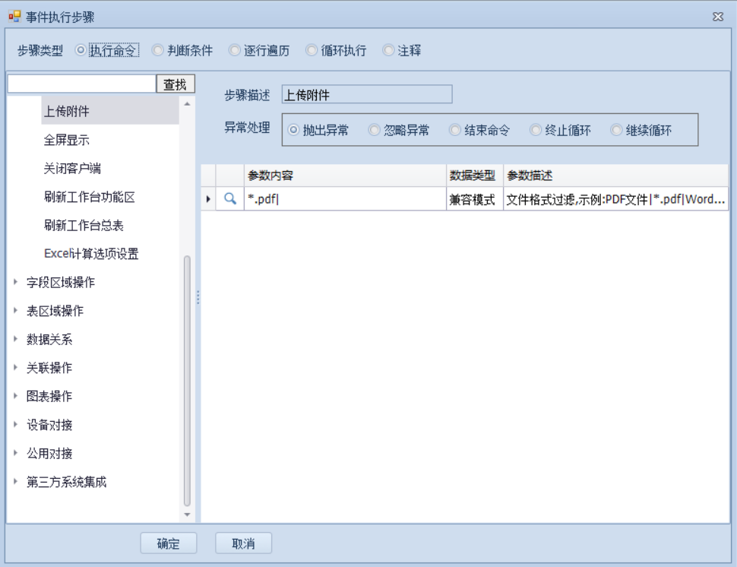Image resolution: width=737 pixels, height=567 pixels.
Task: Click the command tree vertical scrollbar
Action: point(188,380)
